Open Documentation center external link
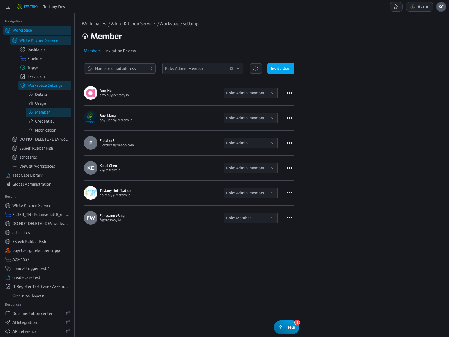The image size is (449, 337). coord(37,313)
